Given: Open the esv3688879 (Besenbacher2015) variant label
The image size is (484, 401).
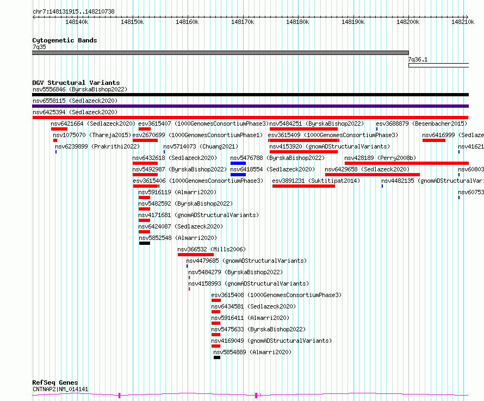Looking at the screenshot, I should [x=421, y=124].
